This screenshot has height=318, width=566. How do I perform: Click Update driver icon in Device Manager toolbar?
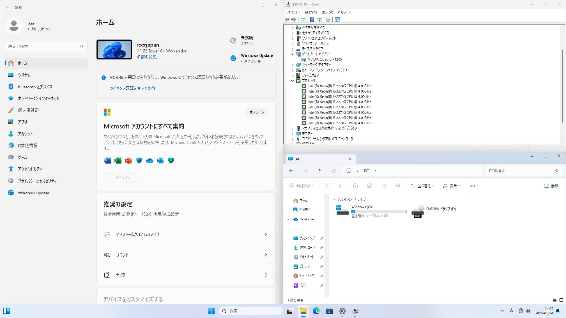point(328,19)
